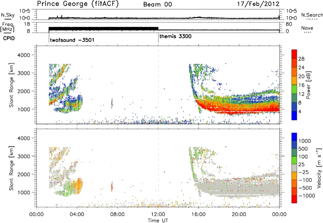Click the orange echo near 07:30 in velocity panel
This screenshot has width=323, height=223.
(x=112, y=186)
